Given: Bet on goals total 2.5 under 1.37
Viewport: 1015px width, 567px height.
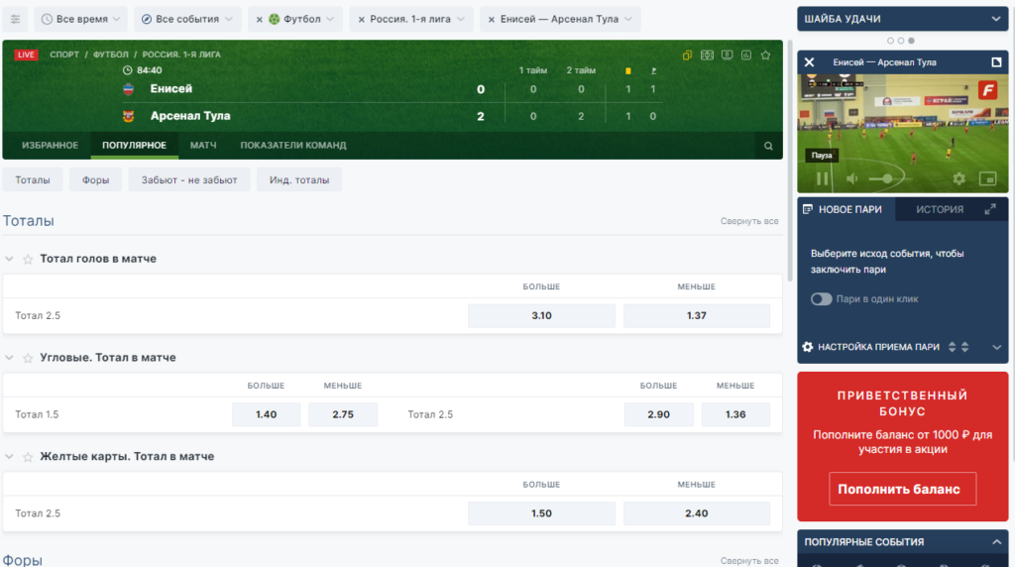Looking at the screenshot, I should [697, 316].
